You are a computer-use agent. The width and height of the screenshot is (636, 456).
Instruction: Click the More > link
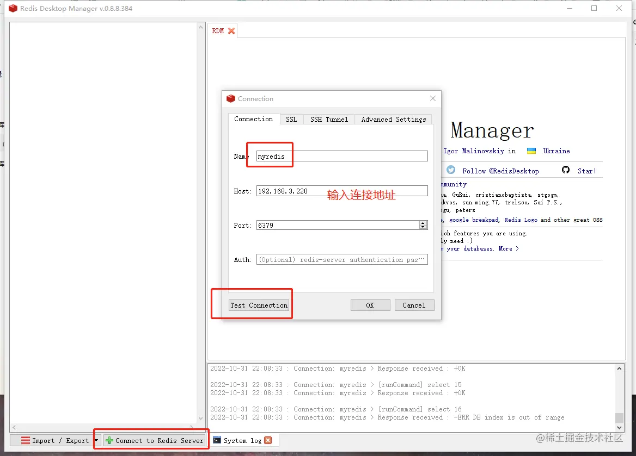(509, 249)
